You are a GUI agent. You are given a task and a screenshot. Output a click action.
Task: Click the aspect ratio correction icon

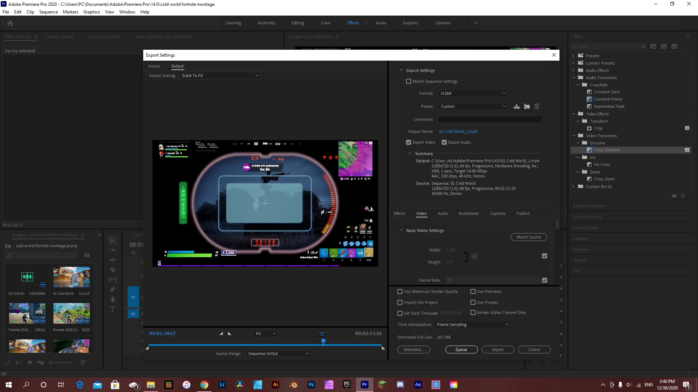[x=322, y=334]
